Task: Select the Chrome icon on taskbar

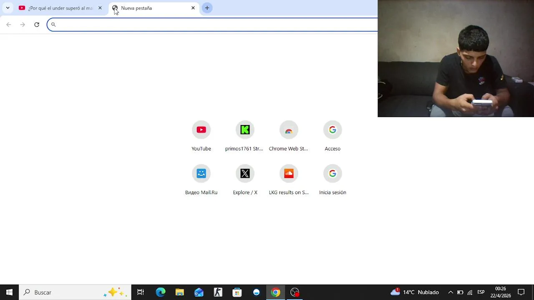Action: pyautogui.click(x=276, y=292)
